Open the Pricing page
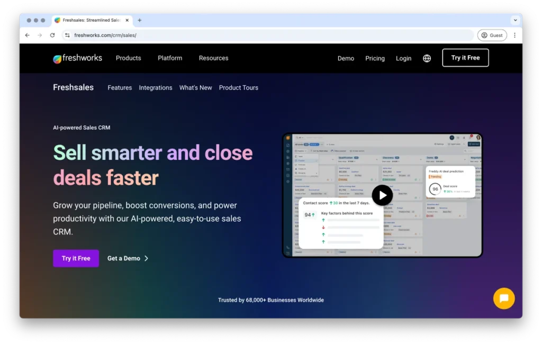 coord(375,58)
